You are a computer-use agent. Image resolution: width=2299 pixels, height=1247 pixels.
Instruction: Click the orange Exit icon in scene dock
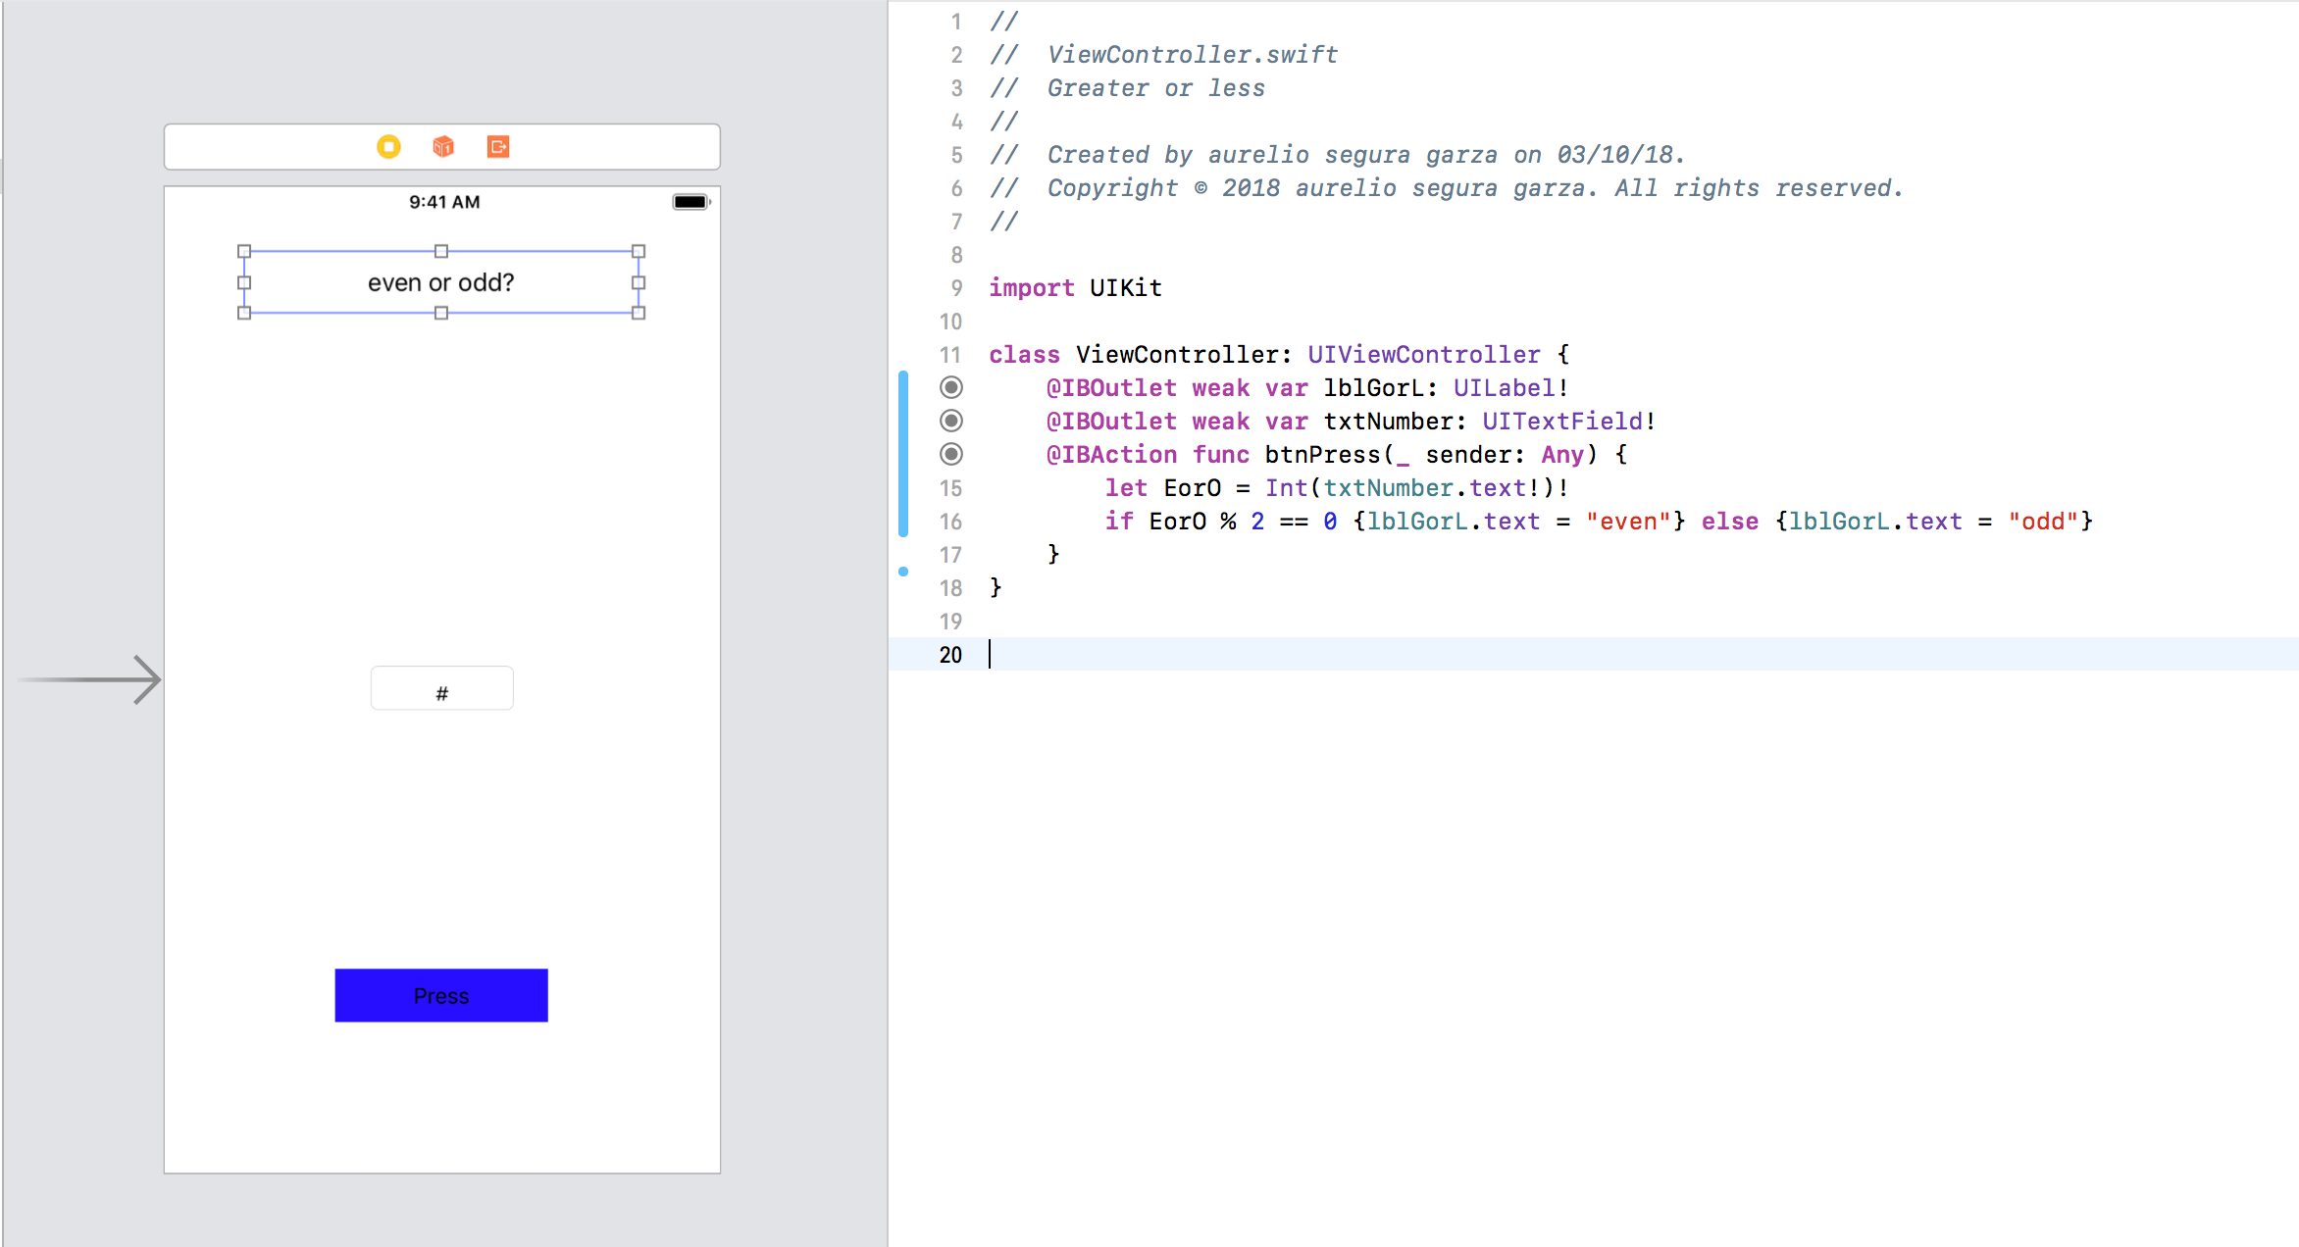tap(498, 147)
